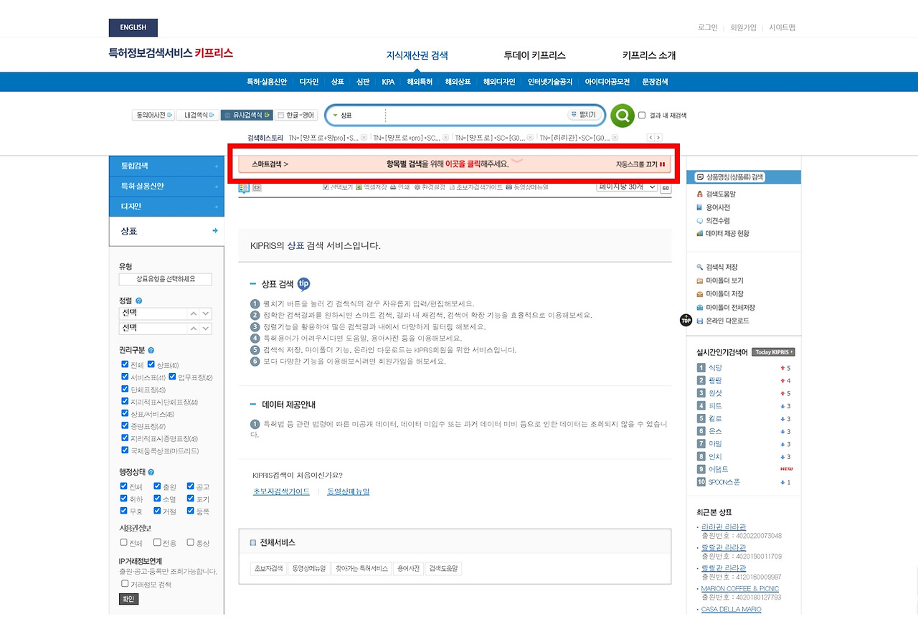Uncheck 출원 under 행정상태
The image size is (918, 637).
pos(157,486)
